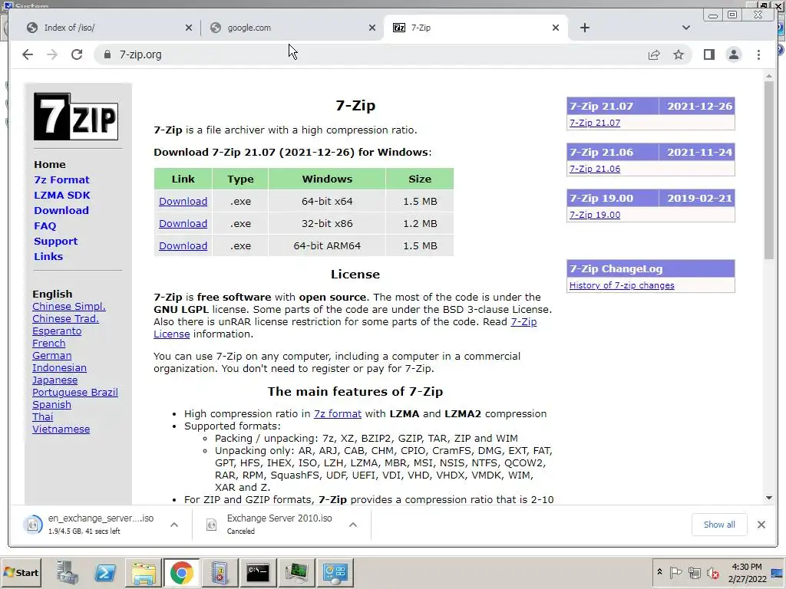Download the 32-bit x86 installer
This screenshot has width=786, height=589.
click(183, 223)
